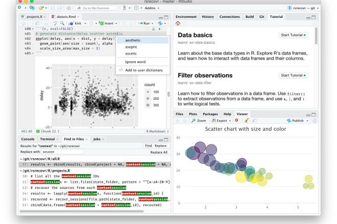Switch to the Terminal tab

click(47, 139)
